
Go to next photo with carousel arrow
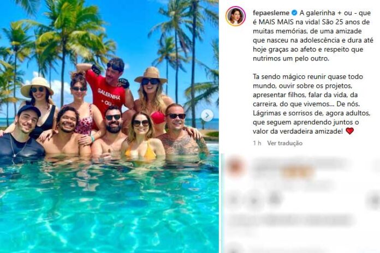click(207, 116)
